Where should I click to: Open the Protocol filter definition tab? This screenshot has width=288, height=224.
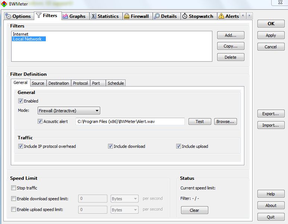pos(80,83)
